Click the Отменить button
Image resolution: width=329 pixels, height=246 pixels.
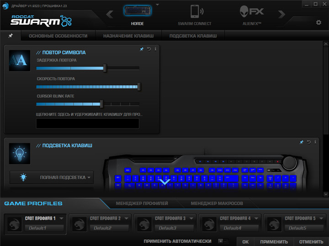click(x=311, y=242)
